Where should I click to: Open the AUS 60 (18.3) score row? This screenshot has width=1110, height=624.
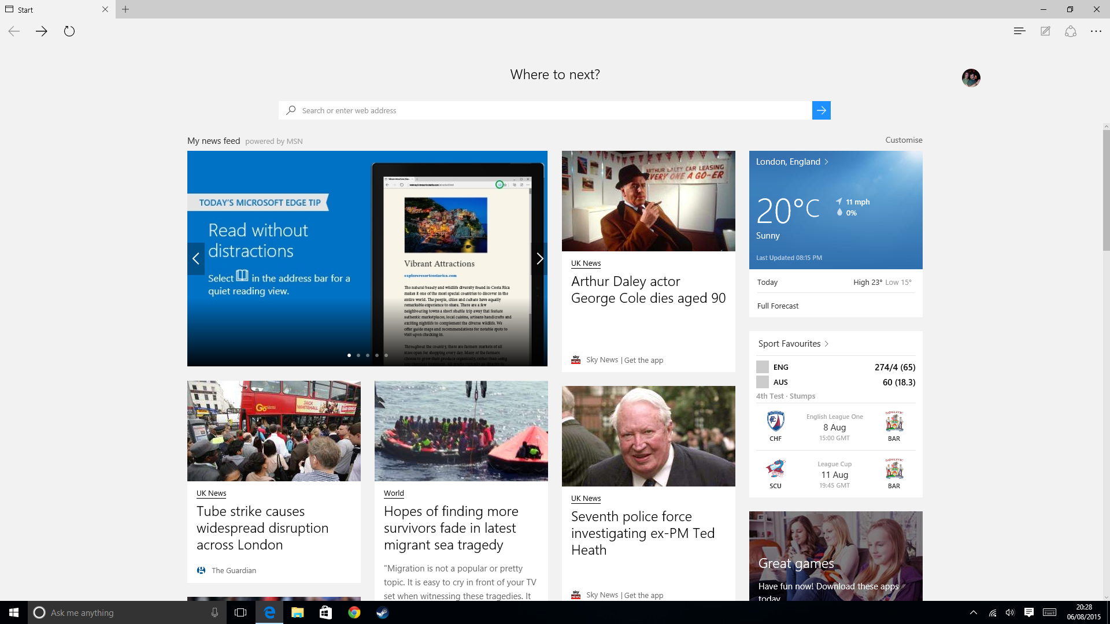(835, 382)
